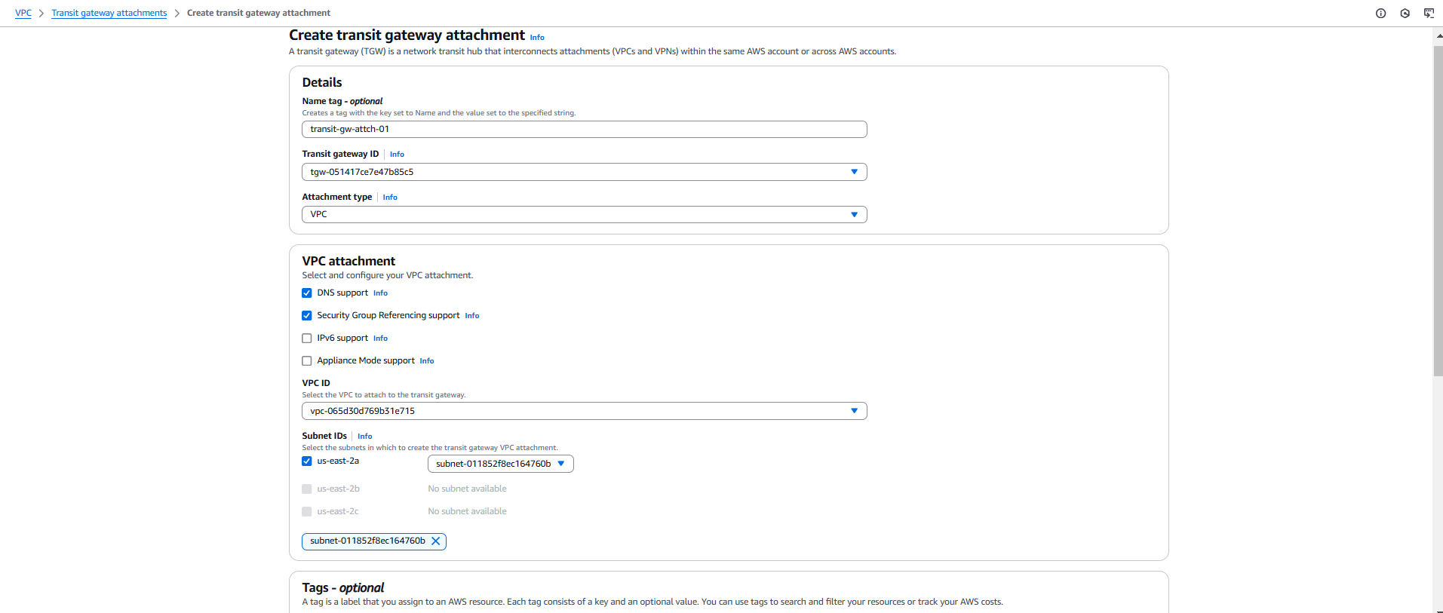The image size is (1443, 613).
Task: Open Info link for Attachment type
Action: point(390,198)
